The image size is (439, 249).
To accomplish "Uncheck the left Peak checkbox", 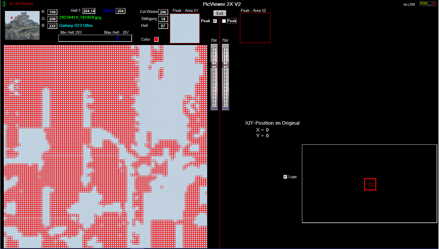I will [215, 21].
